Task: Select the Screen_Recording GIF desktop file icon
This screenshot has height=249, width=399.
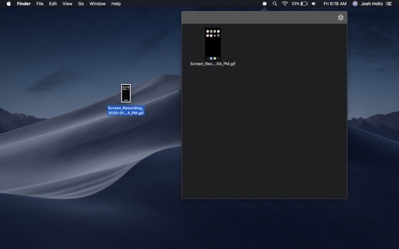Action: click(126, 94)
